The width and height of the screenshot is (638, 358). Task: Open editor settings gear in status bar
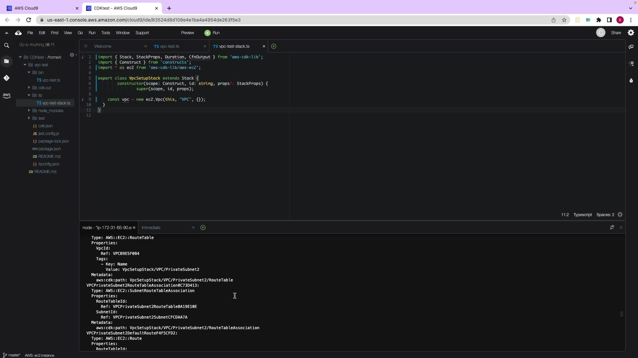(620, 215)
